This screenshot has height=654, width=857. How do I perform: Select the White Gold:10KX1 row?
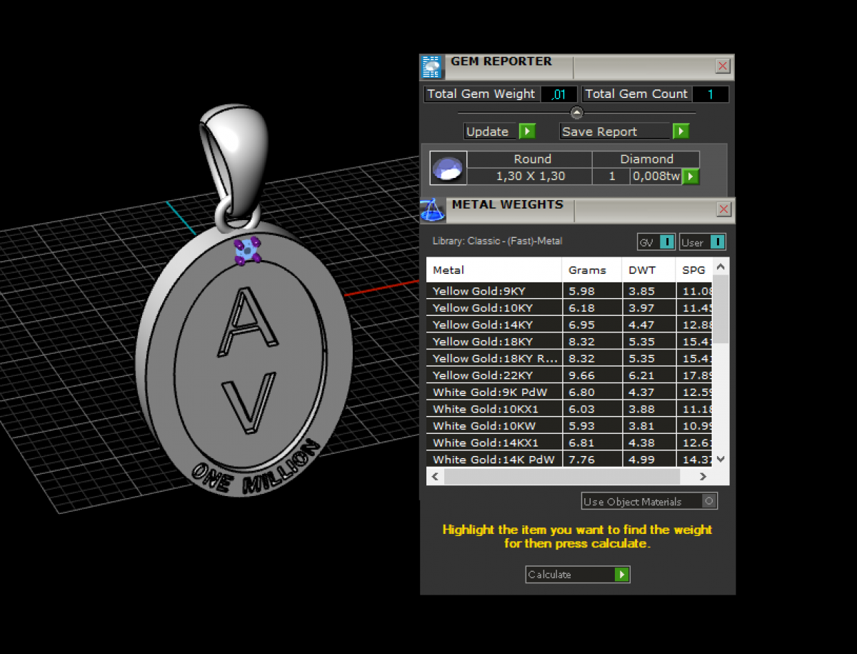(x=570, y=409)
